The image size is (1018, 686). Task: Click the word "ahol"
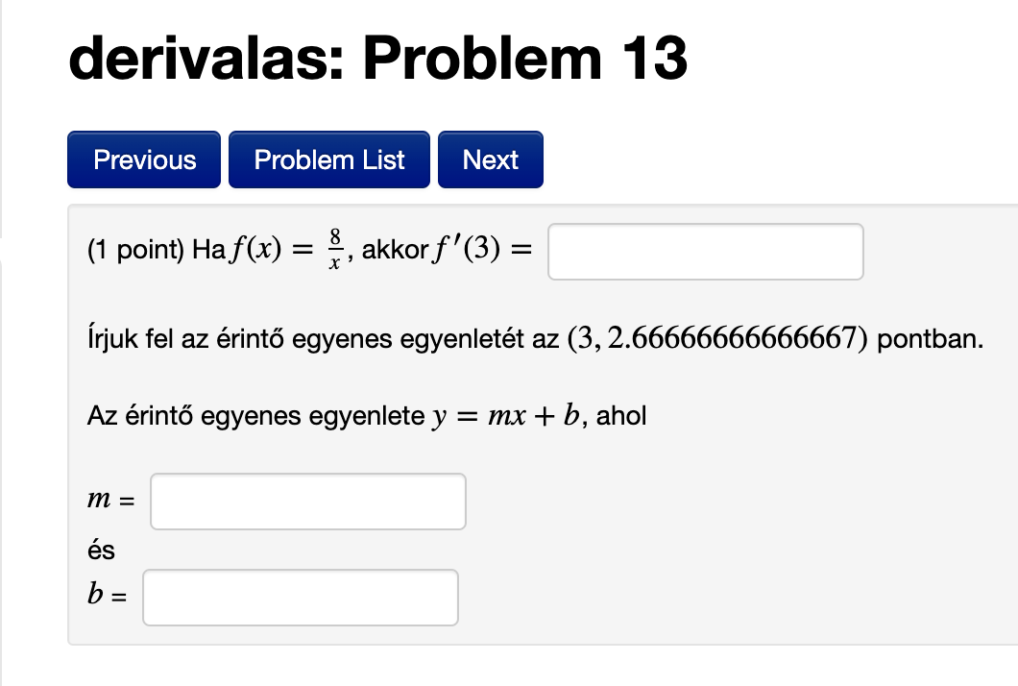(x=621, y=417)
